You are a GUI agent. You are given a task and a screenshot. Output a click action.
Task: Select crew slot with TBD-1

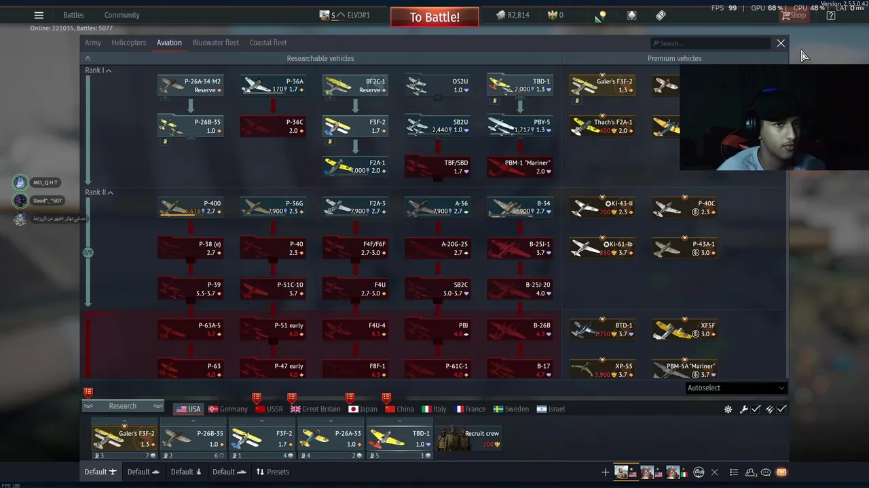[400, 439]
